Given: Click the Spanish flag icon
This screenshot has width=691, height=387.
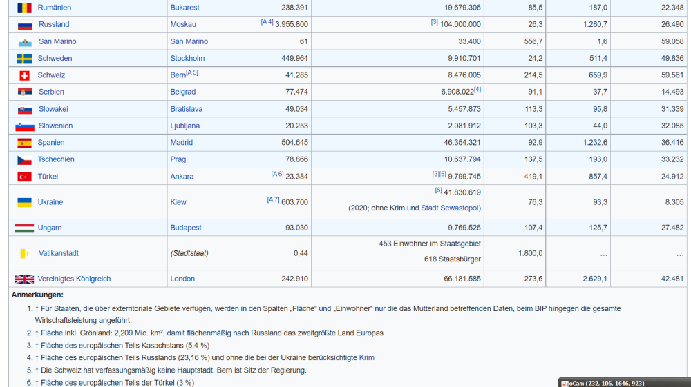Looking at the screenshot, I should pyautogui.click(x=25, y=143).
